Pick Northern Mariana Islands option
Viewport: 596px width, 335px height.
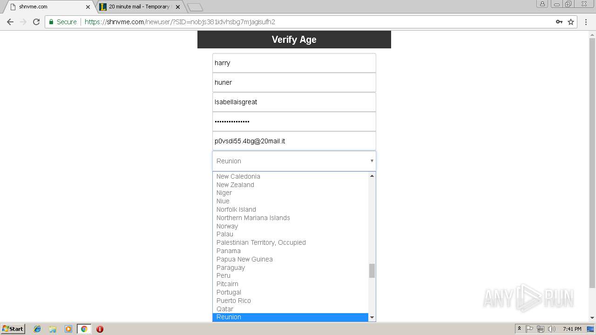pos(291,218)
